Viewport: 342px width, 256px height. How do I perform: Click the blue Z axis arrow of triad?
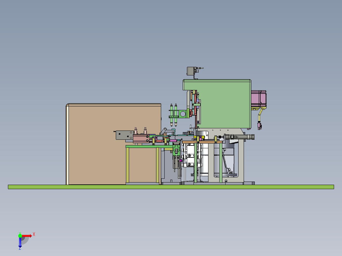(20, 242)
